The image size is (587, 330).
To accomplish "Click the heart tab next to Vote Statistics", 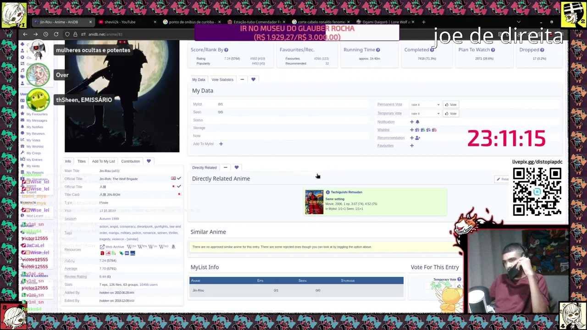I will [x=253, y=80].
